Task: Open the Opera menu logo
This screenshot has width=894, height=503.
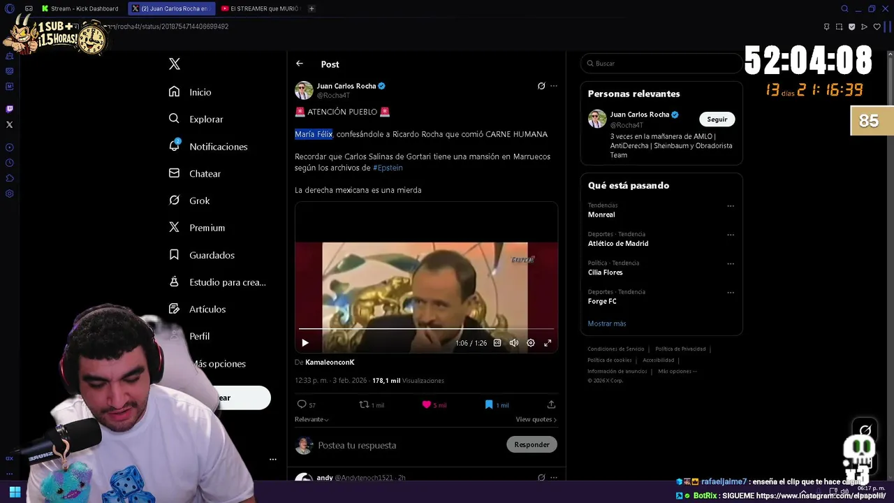Action: pos(9,8)
